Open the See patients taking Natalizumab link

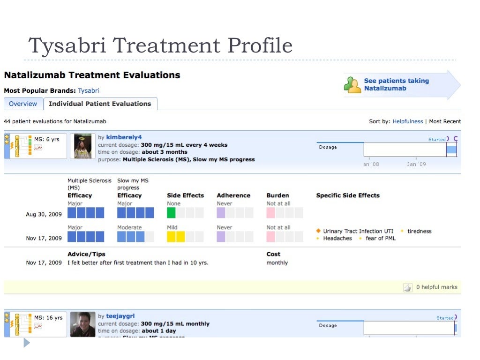396,84
